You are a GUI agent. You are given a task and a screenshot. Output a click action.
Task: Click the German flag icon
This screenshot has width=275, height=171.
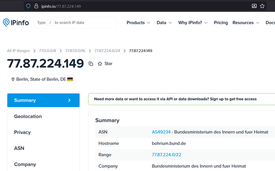(70, 79)
